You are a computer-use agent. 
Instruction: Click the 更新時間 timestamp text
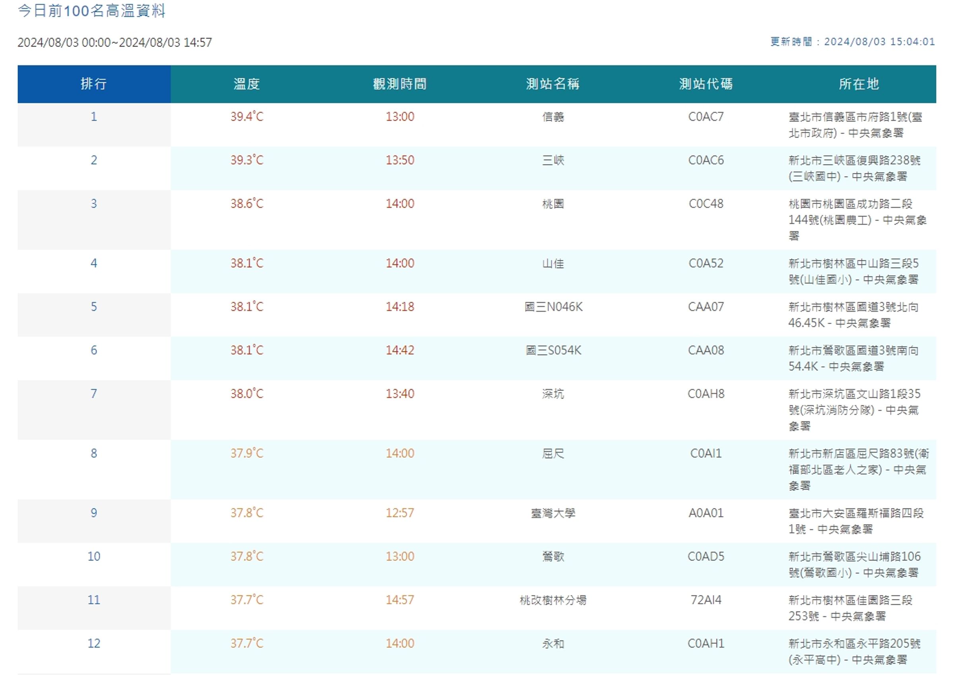click(853, 42)
